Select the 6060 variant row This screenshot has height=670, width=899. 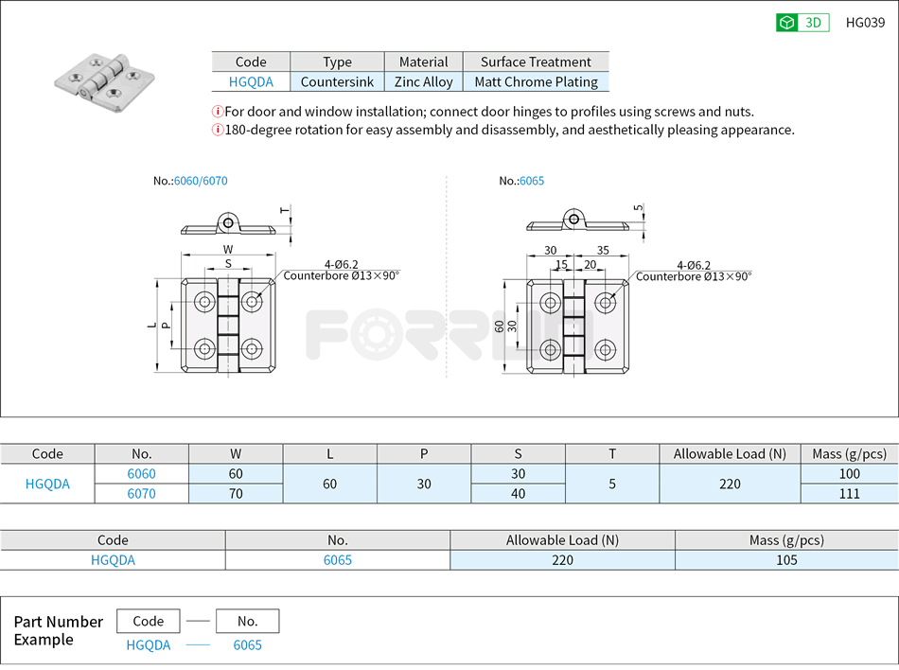tap(142, 473)
